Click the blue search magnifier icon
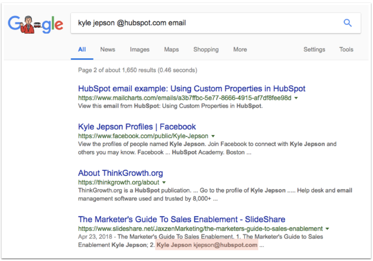Viewport: 373px width, 261px height. pyautogui.click(x=347, y=23)
